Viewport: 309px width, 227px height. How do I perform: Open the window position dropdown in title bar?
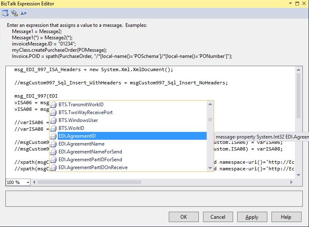click(x=290, y=3)
